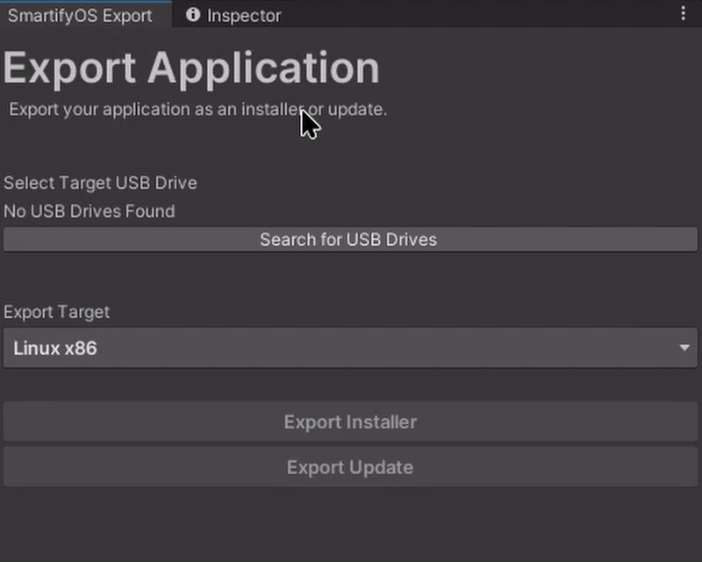The image size is (702, 562).
Task: Click the Export Installer button
Action: point(350,421)
